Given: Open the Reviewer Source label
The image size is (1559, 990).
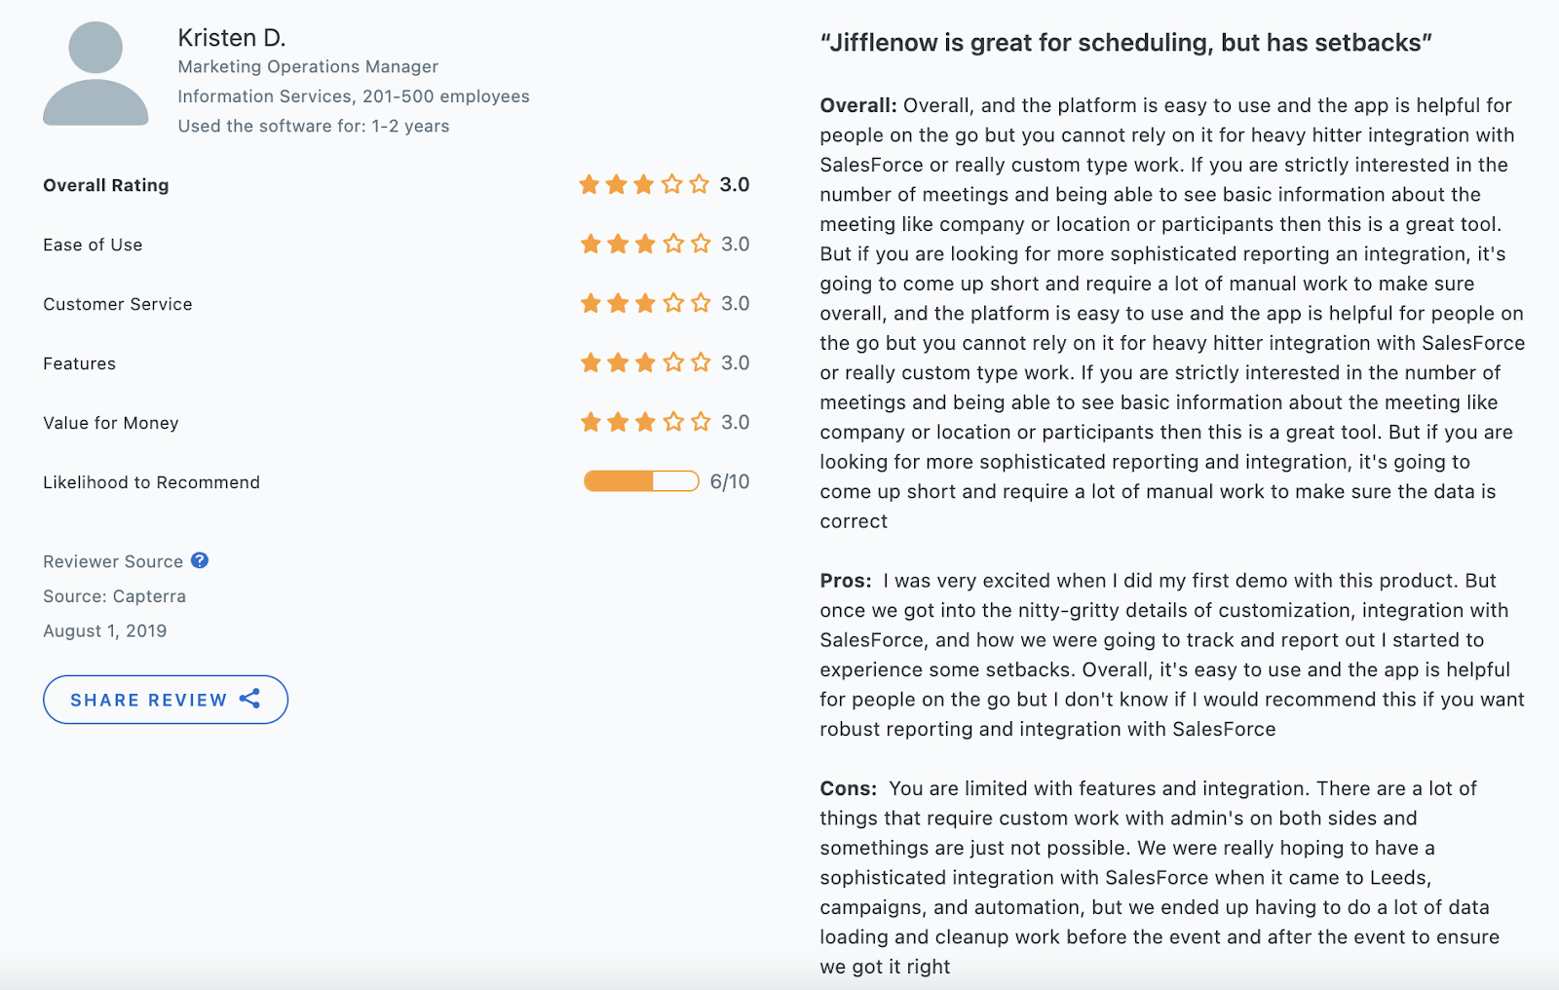Looking at the screenshot, I should point(113,561).
